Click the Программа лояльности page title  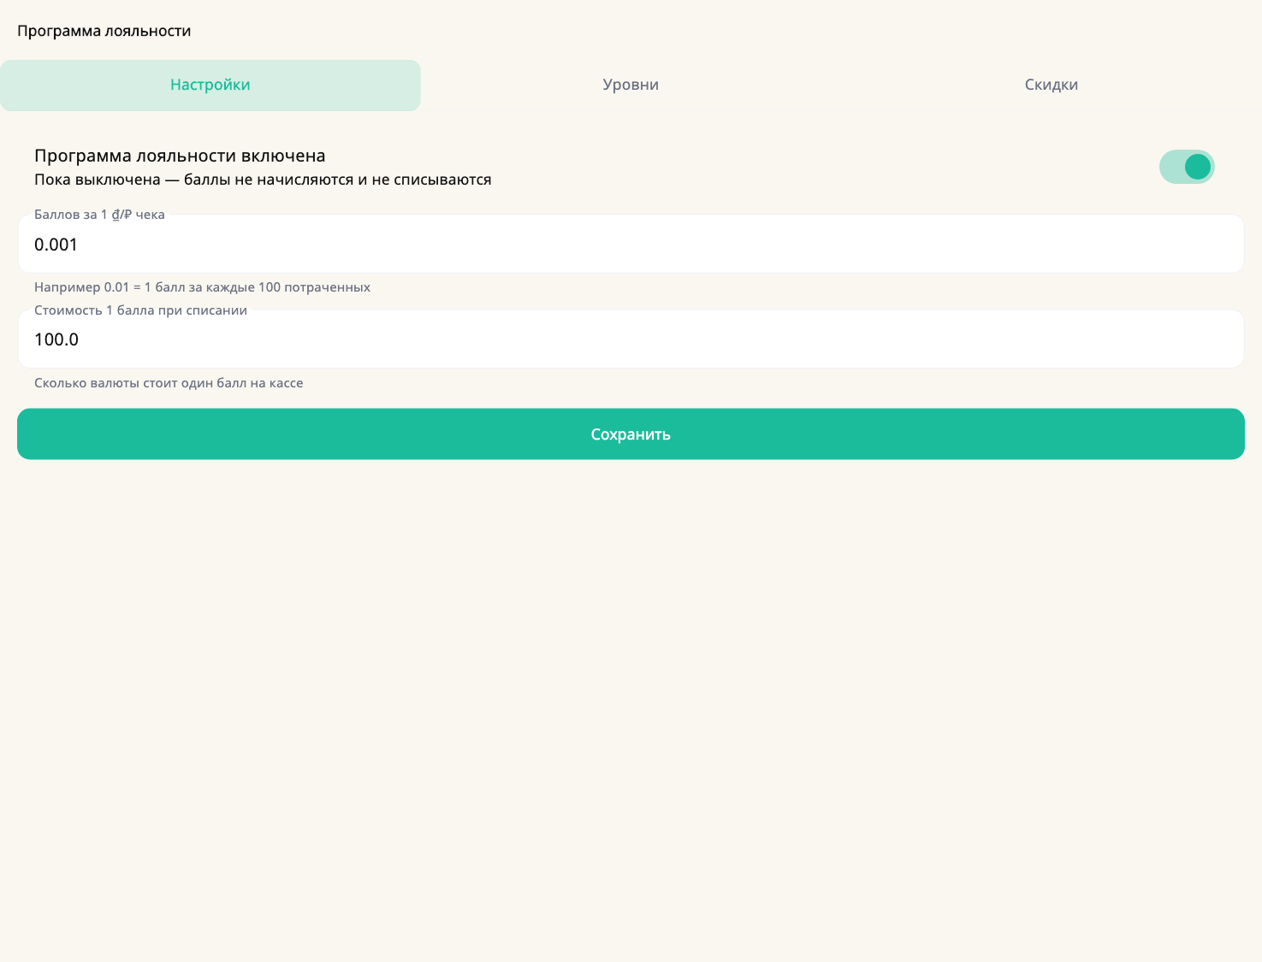(x=104, y=31)
